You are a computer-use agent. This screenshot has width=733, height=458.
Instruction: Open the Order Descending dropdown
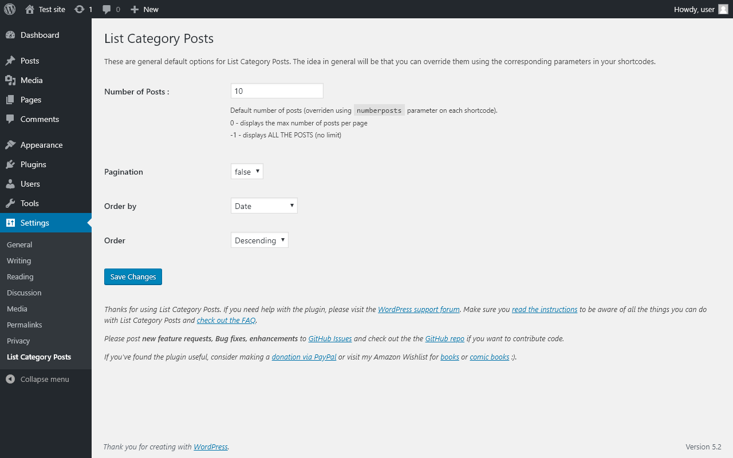(259, 240)
